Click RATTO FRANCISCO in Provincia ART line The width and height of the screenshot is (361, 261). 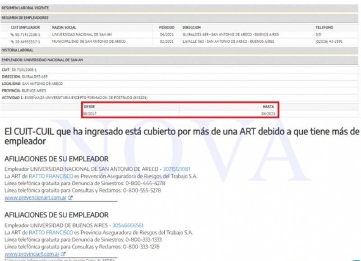(51, 233)
